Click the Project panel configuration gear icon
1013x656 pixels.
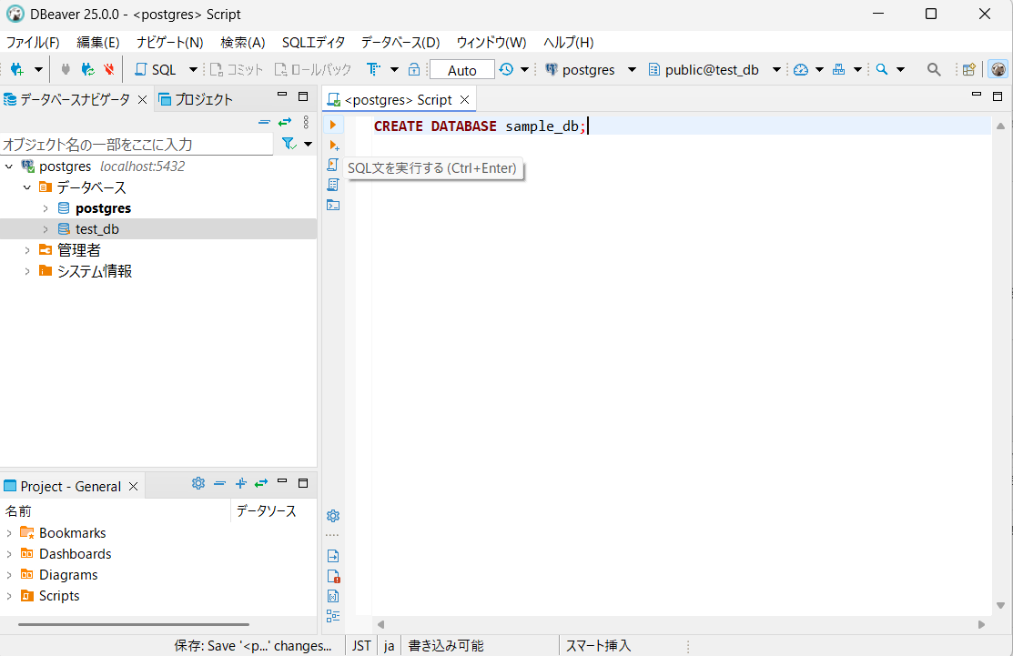point(198,484)
